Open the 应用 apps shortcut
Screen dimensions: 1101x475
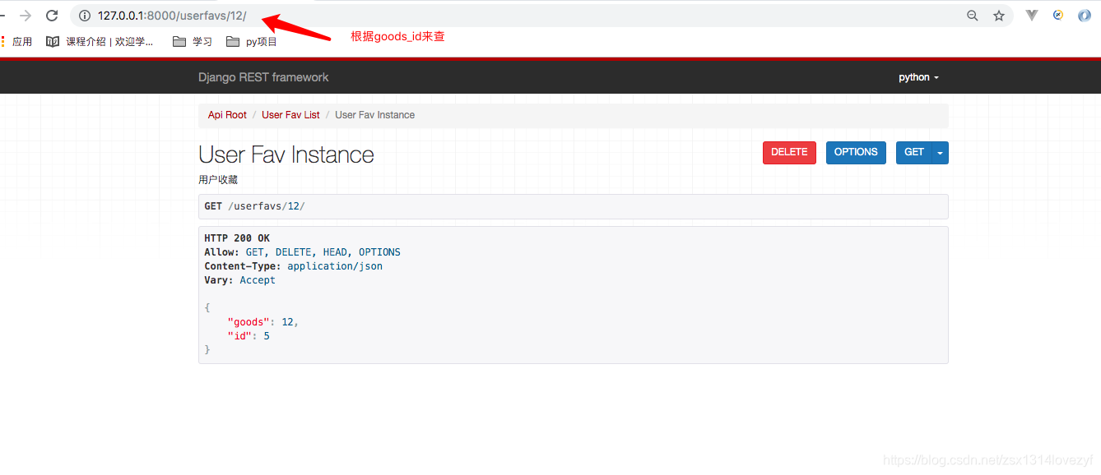(x=16, y=41)
